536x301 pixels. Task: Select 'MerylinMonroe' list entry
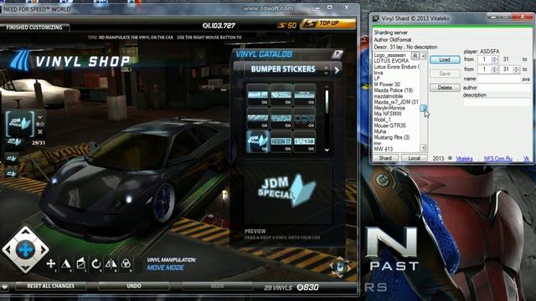click(x=389, y=108)
